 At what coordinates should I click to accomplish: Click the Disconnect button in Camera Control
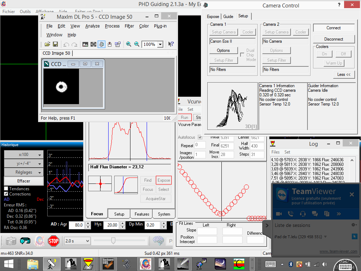click(x=334, y=39)
